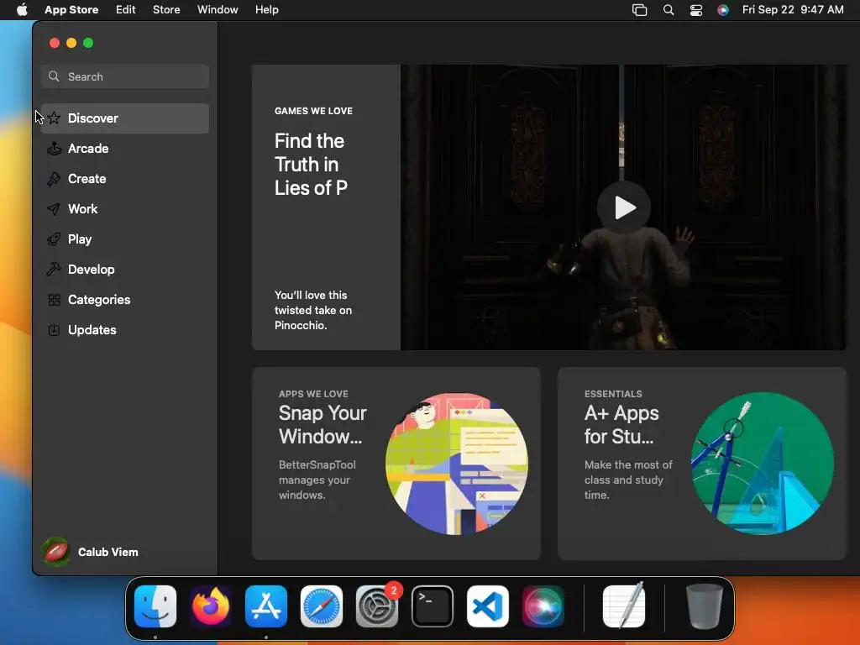The height and width of the screenshot is (645, 860).
Task: Click the Arcade joystick icon
Action: [x=54, y=148]
